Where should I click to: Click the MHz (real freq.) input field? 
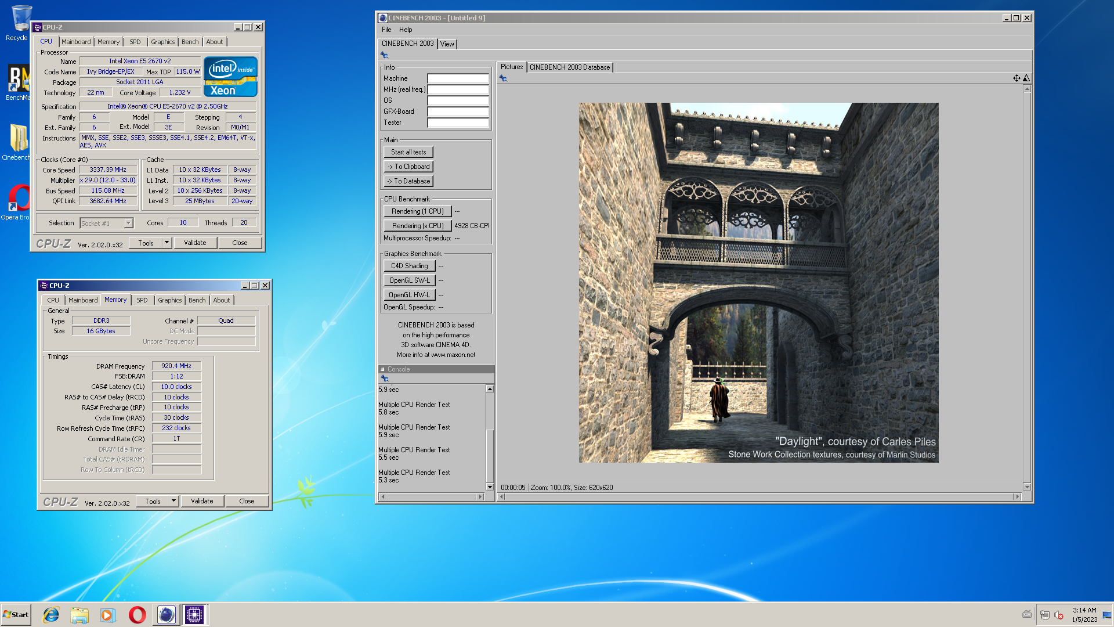[x=458, y=89]
